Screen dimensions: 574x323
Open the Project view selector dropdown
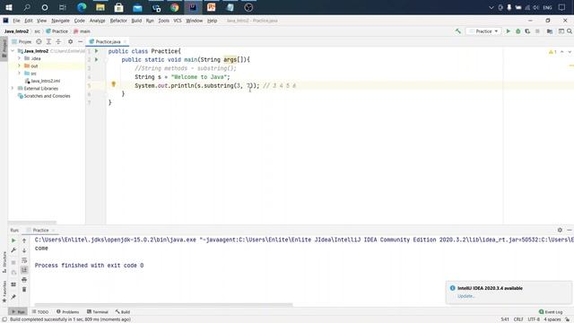pyautogui.click(x=22, y=42)
